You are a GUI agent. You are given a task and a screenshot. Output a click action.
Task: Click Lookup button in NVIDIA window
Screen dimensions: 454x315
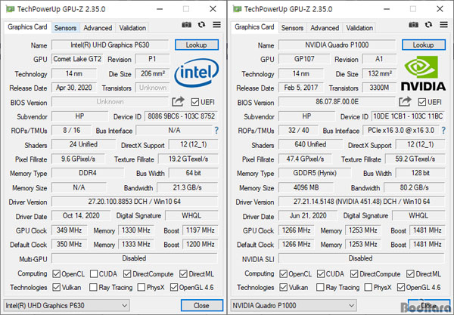pyautogui.click(x=424, y=45)
